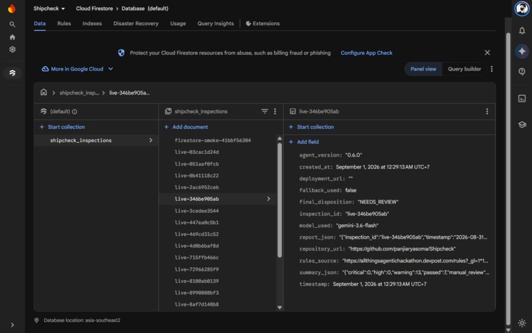This screenshot has height=333, width=532.
Task: Open document live-0b41118c22
Action: 197,175
